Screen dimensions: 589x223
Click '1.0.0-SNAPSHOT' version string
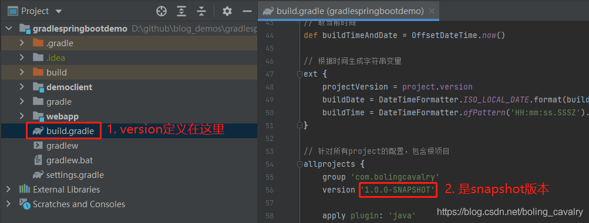click(398, 190)
